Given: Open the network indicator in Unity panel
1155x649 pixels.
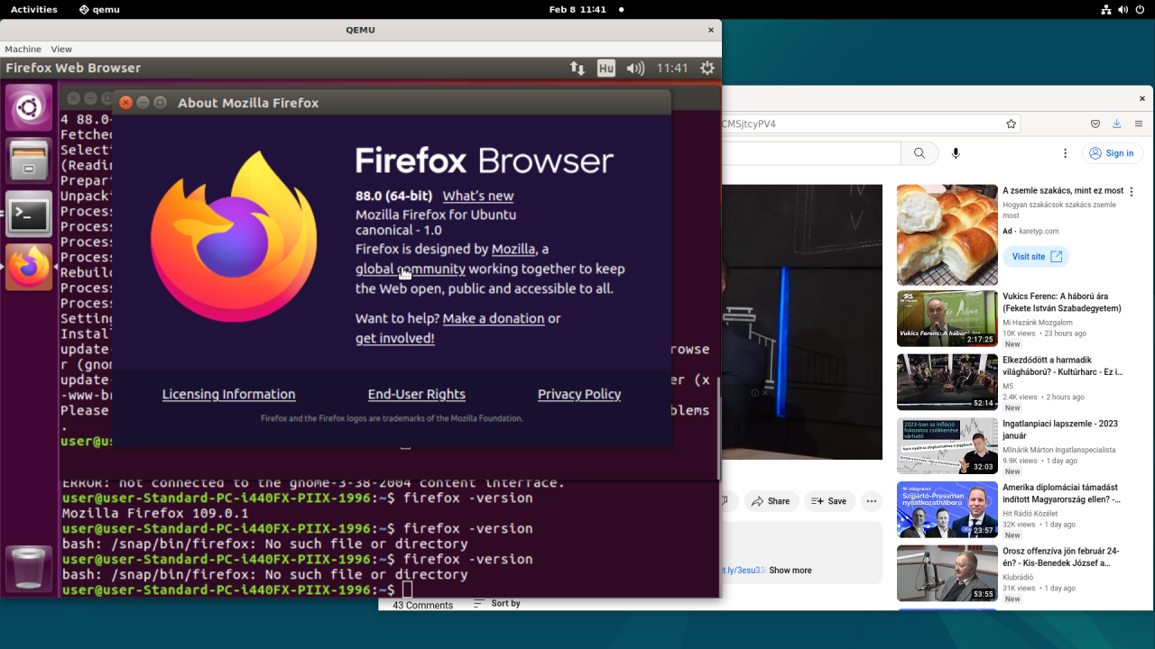Looking at the screenshot, I should click(577, 68).
